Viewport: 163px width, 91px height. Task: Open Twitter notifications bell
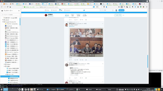(x=61, y=10)
